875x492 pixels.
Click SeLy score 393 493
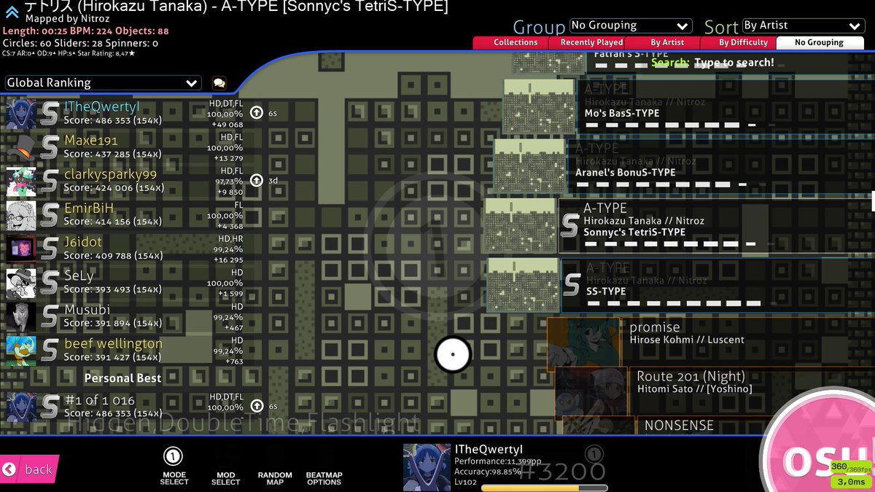tap(112, 289)
